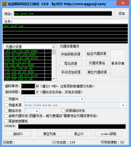Image resolution: width=131 pixels, height=147 pixels.
Task: Click the proxy list scrollbar thumb
Action: [53, 52]
